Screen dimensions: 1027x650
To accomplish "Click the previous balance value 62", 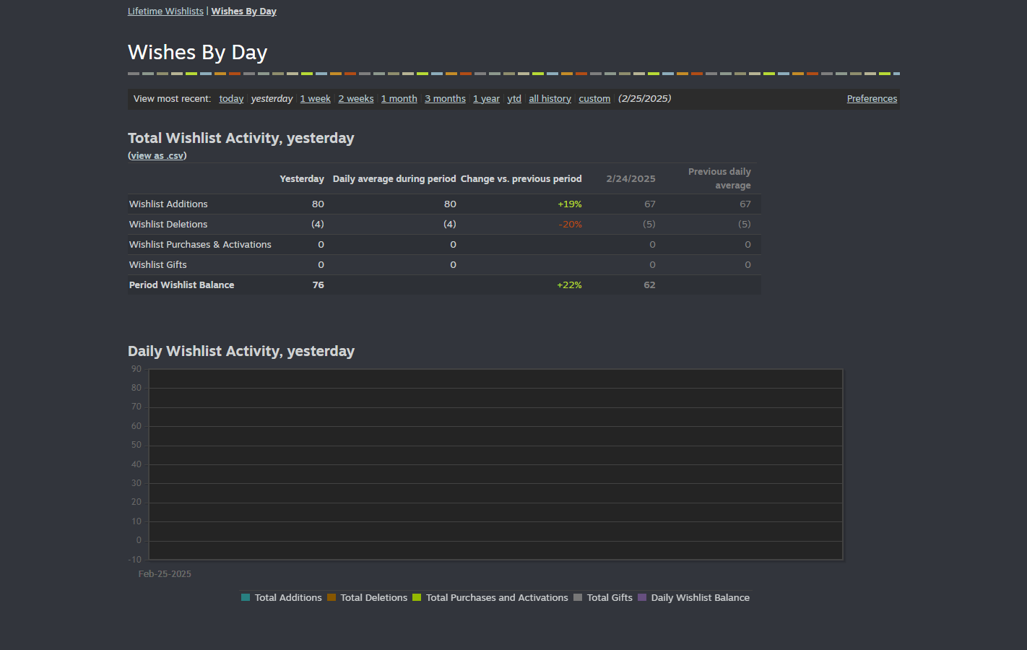I will coord(650,285).
